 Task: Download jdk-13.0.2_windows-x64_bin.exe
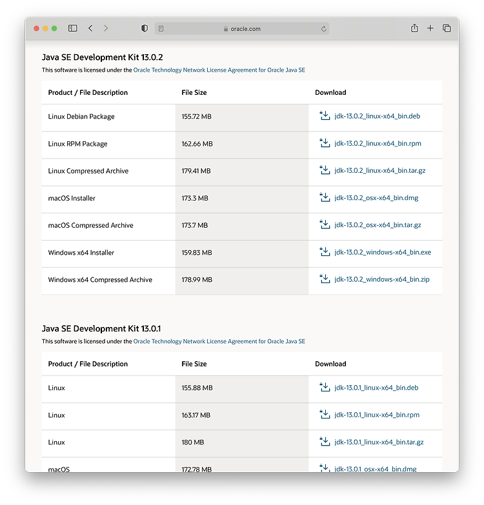tap(383, 252)
